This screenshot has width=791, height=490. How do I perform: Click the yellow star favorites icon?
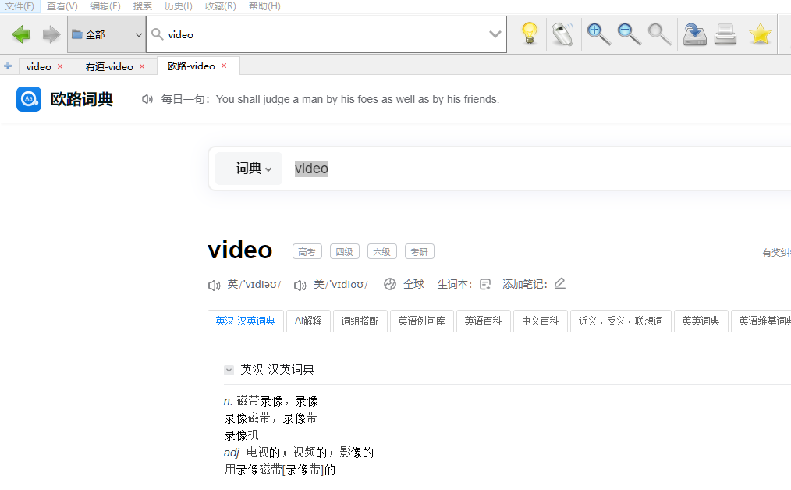point(760,34)
